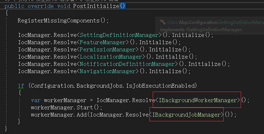Click the 'var' keyword
The image size is (264, 134).
[x=36, y=100]
